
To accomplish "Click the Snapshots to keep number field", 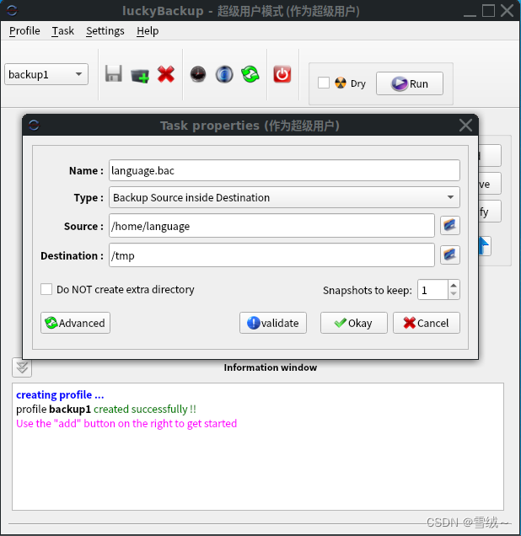I will 432,290.
